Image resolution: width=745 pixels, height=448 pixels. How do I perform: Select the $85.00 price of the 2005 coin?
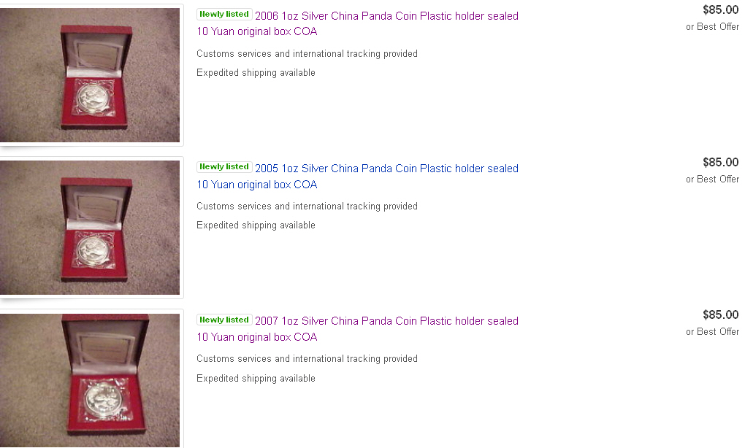click(720, 162)
